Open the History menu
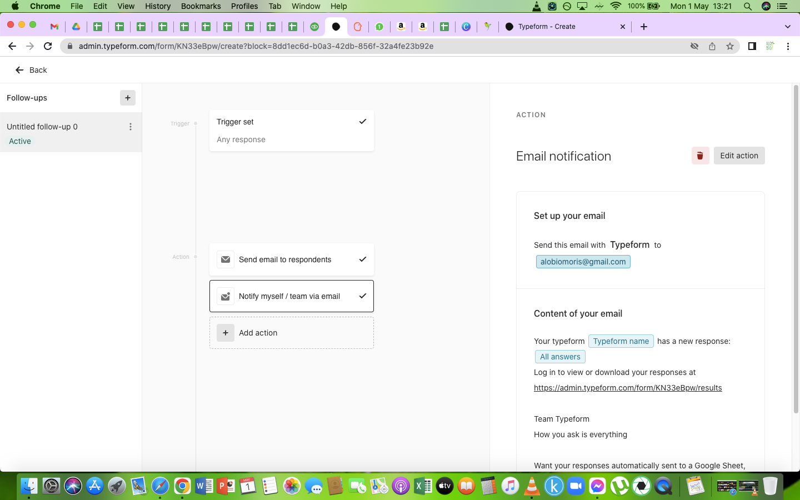800x500 pixels. tap(158, 6)
